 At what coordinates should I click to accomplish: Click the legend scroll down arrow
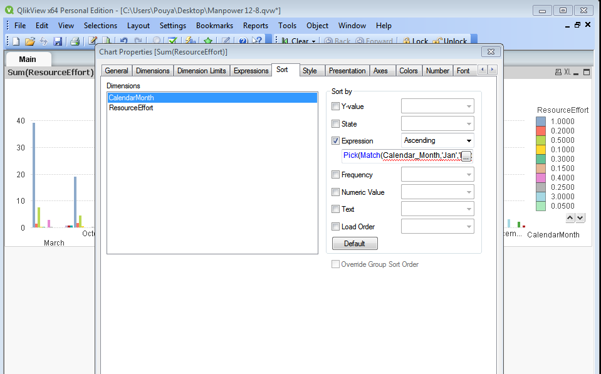pyautogui.click(x=580, y=217)
